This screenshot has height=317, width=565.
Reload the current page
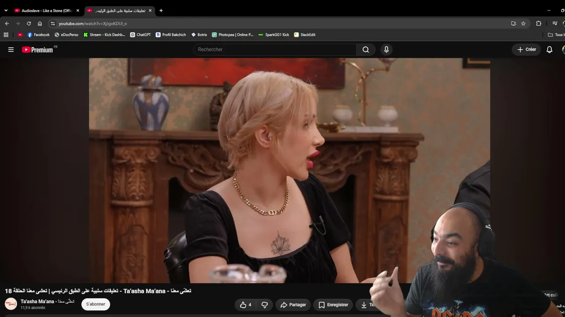click(29, 23)
